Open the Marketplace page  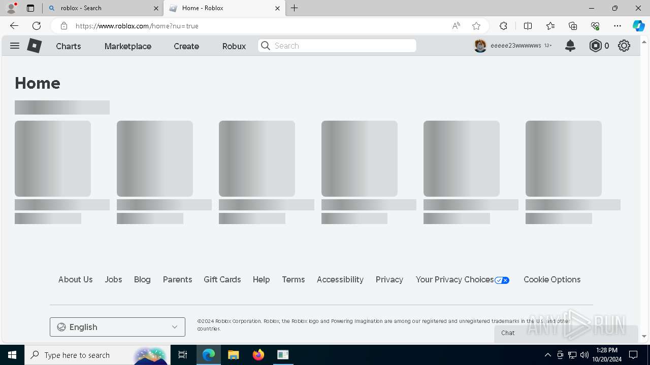pyautogui.click(x=128, y=46)
